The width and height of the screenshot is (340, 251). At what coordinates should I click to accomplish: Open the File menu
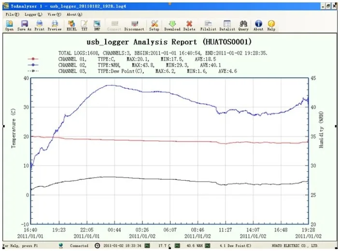pyautogui.click(x=12, y=14)
